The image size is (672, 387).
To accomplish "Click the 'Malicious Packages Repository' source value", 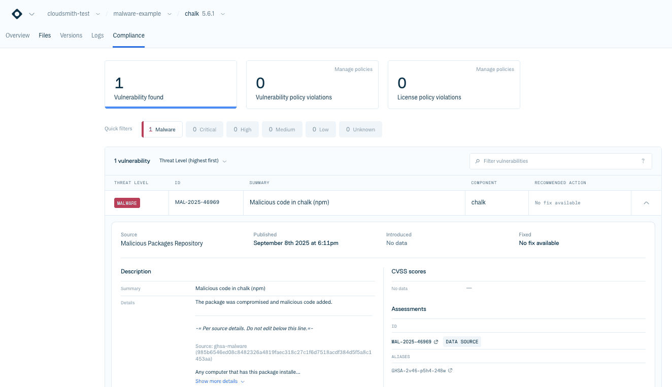I will (162, 243).
